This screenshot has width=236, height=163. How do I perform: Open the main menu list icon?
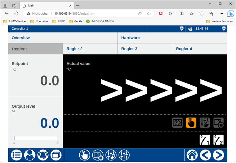(x=17, y=155)
